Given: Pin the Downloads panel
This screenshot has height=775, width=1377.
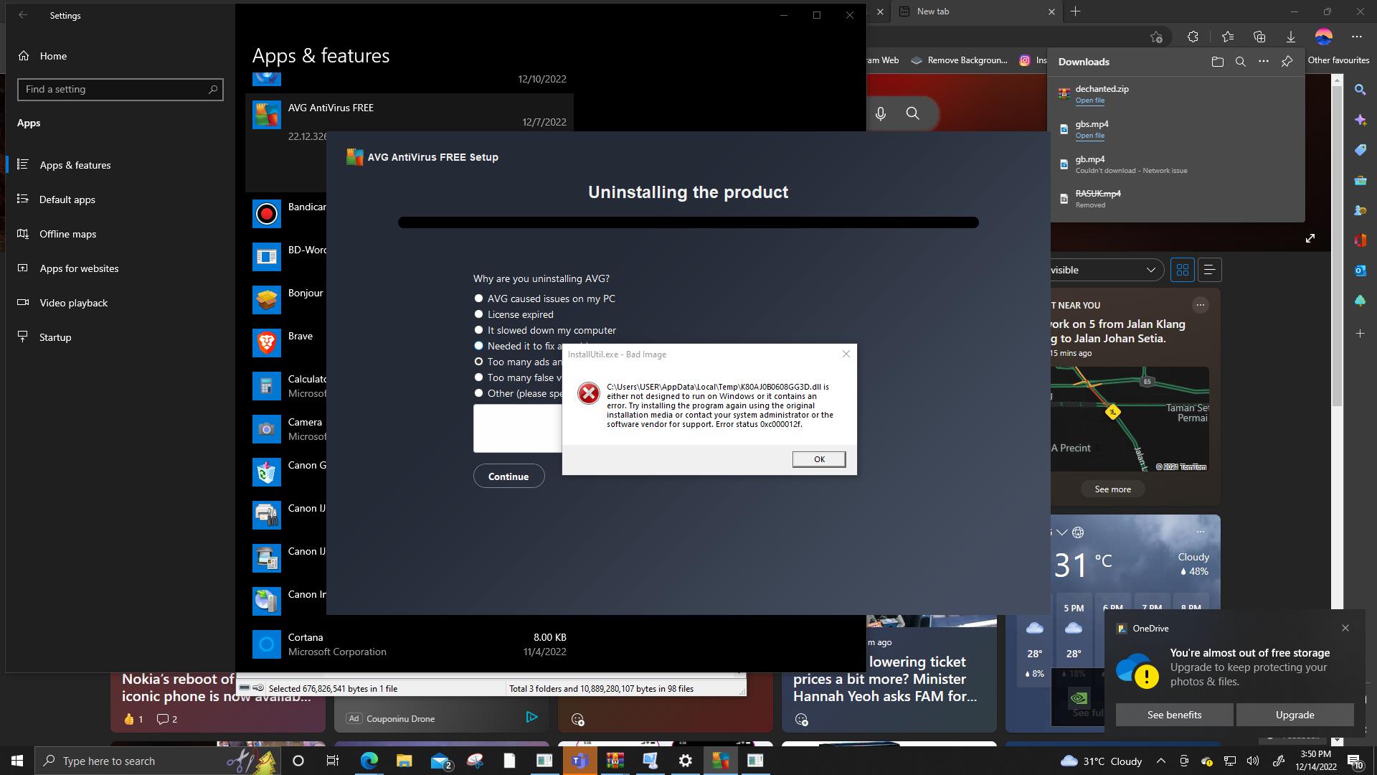Looking at the screenshot, I should 1287,62.
